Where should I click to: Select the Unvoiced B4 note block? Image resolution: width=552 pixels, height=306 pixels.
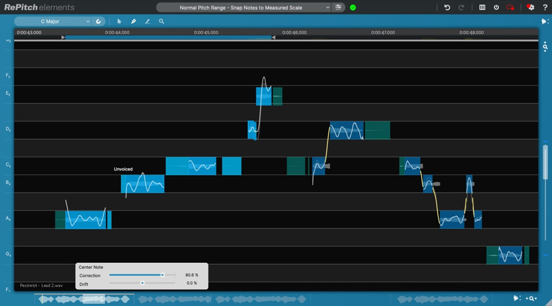coord(142,183)
